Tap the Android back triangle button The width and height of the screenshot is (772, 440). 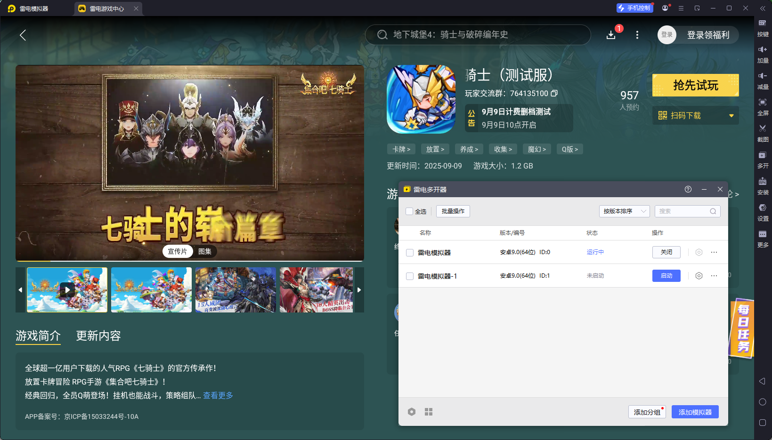point(762,381)
